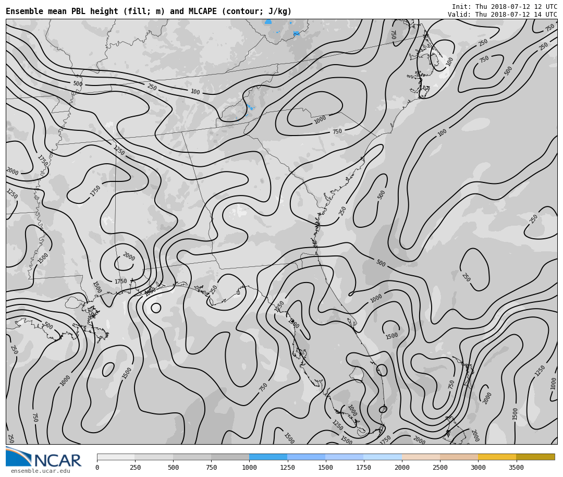Click the 1000 tick label on the colorbar

[x=249, y=468]
